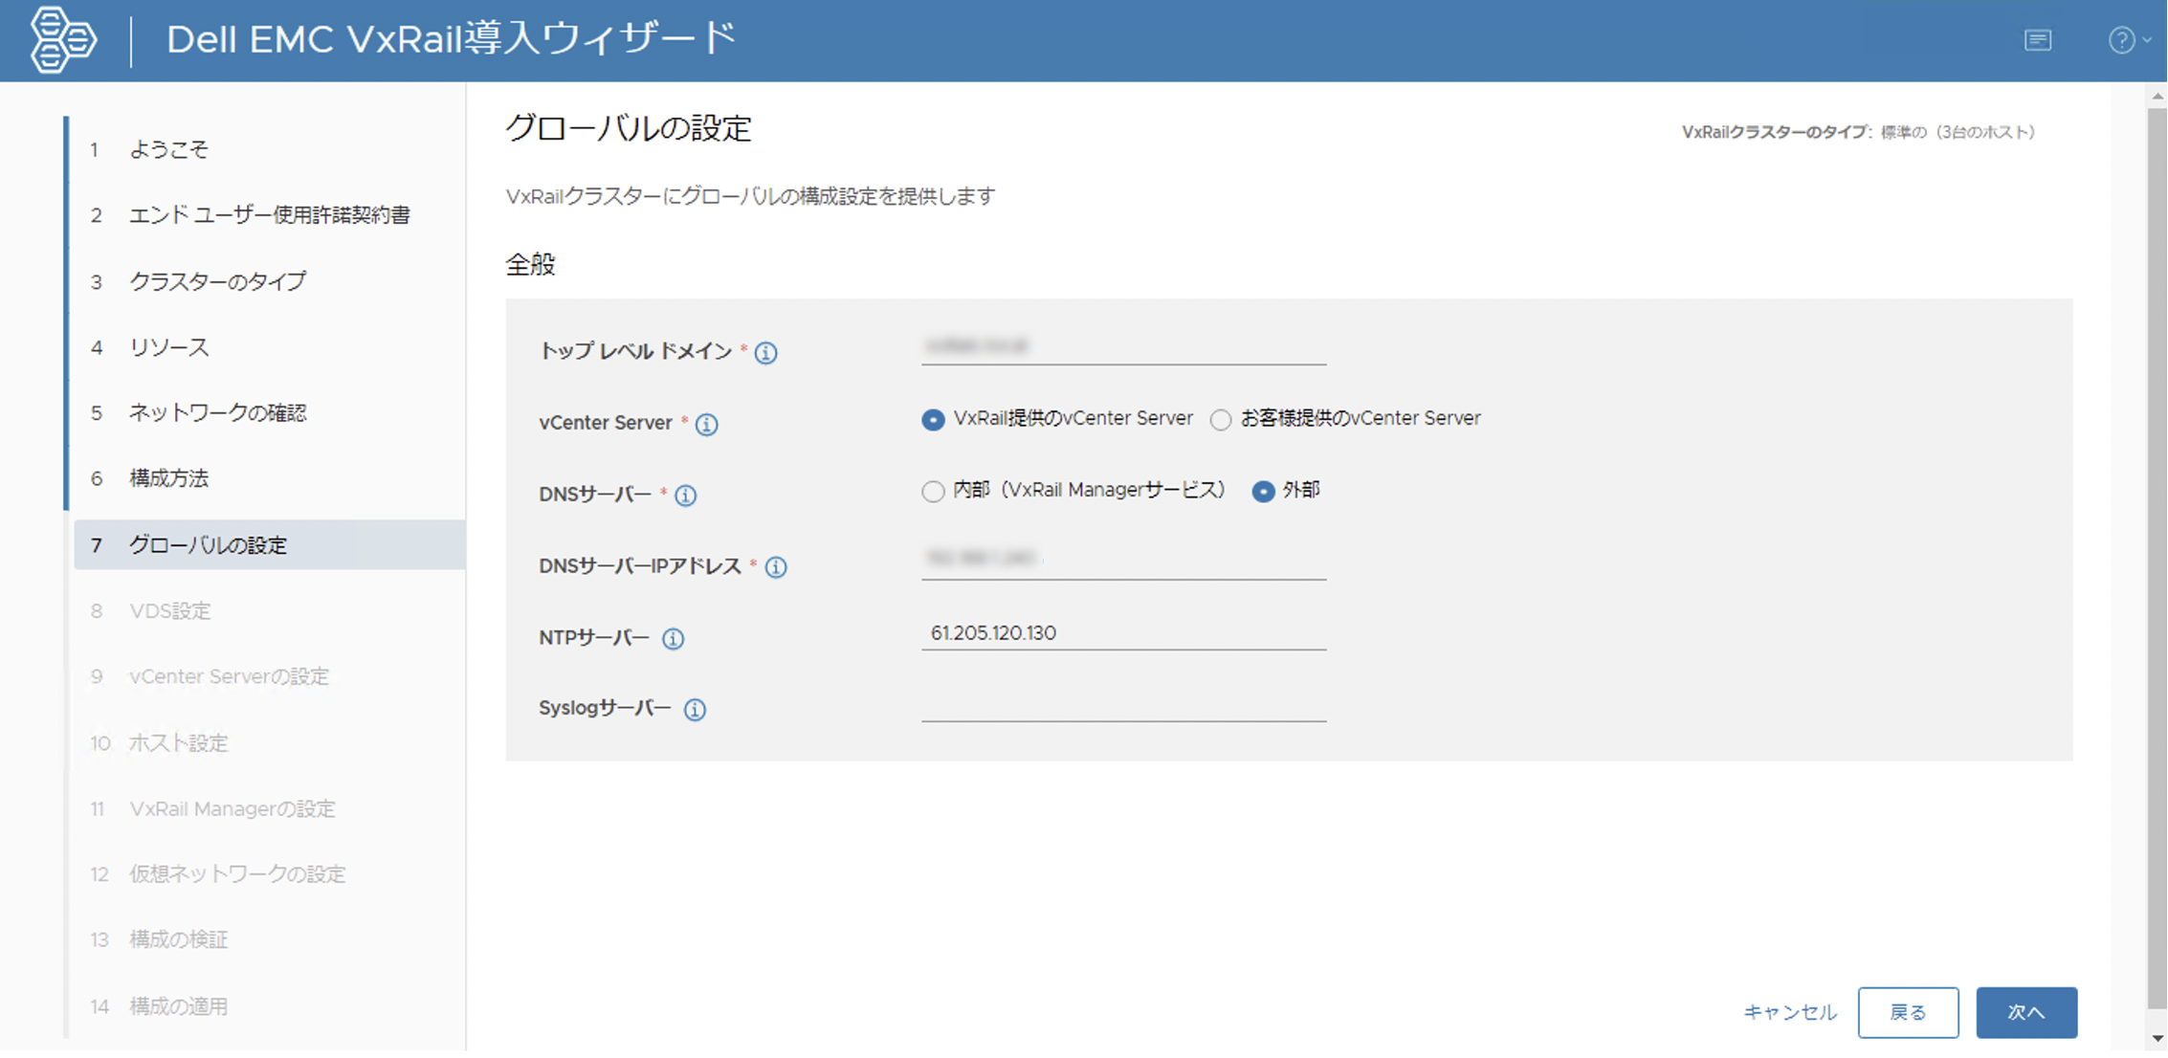Go to step 3 クラスターのタイプ
2168x1058 pixels.
217,282
